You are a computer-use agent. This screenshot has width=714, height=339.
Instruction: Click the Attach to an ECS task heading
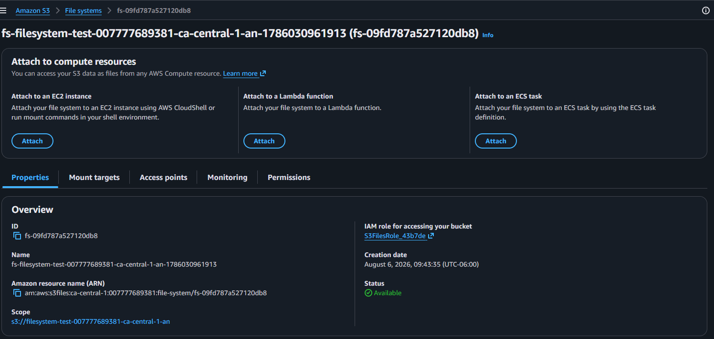[x=508, y=96]
